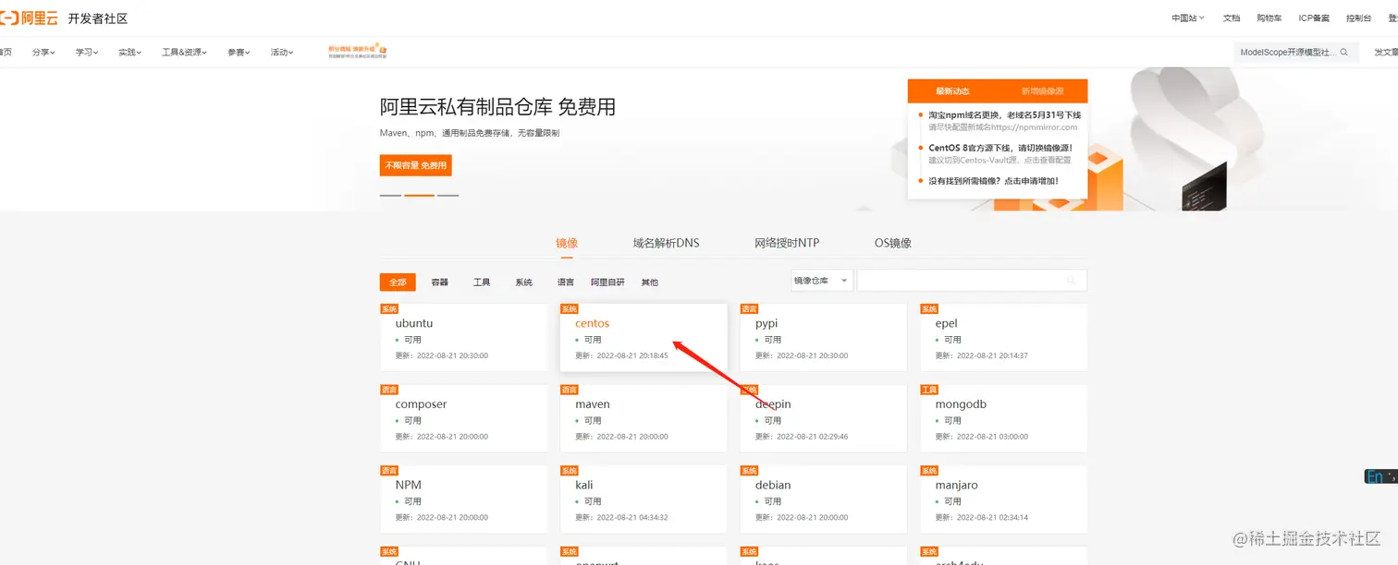The image size is (1398, 565).
Task: Select the 系统 filter
Action: [x=524, y=282]
